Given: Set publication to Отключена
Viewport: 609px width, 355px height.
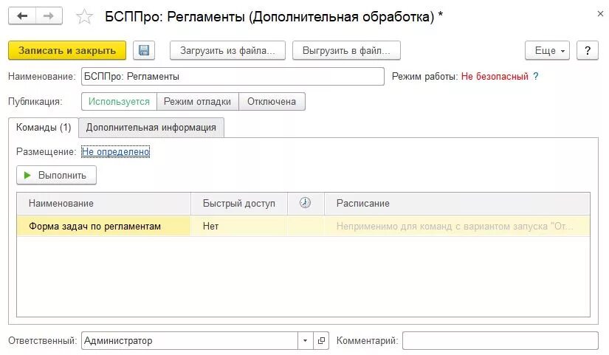Looking at the screenshot, I should pos(272,102).
